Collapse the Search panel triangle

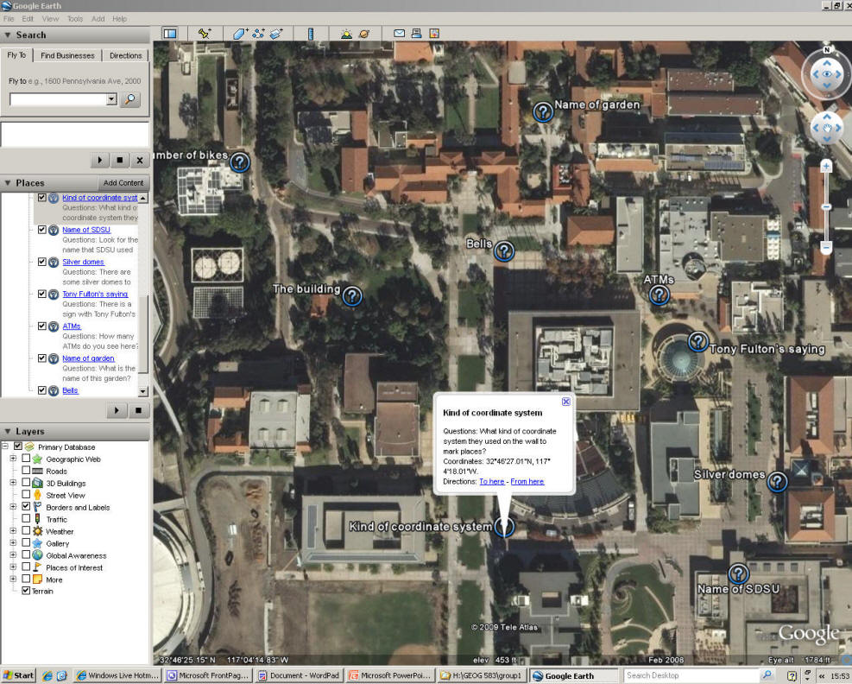[8, 35]
